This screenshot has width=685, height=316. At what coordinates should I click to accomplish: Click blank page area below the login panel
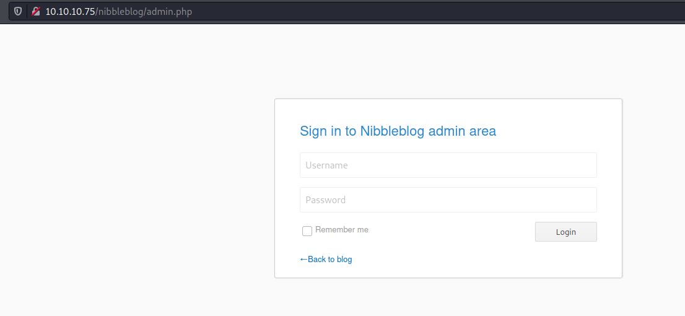[448, 297]
